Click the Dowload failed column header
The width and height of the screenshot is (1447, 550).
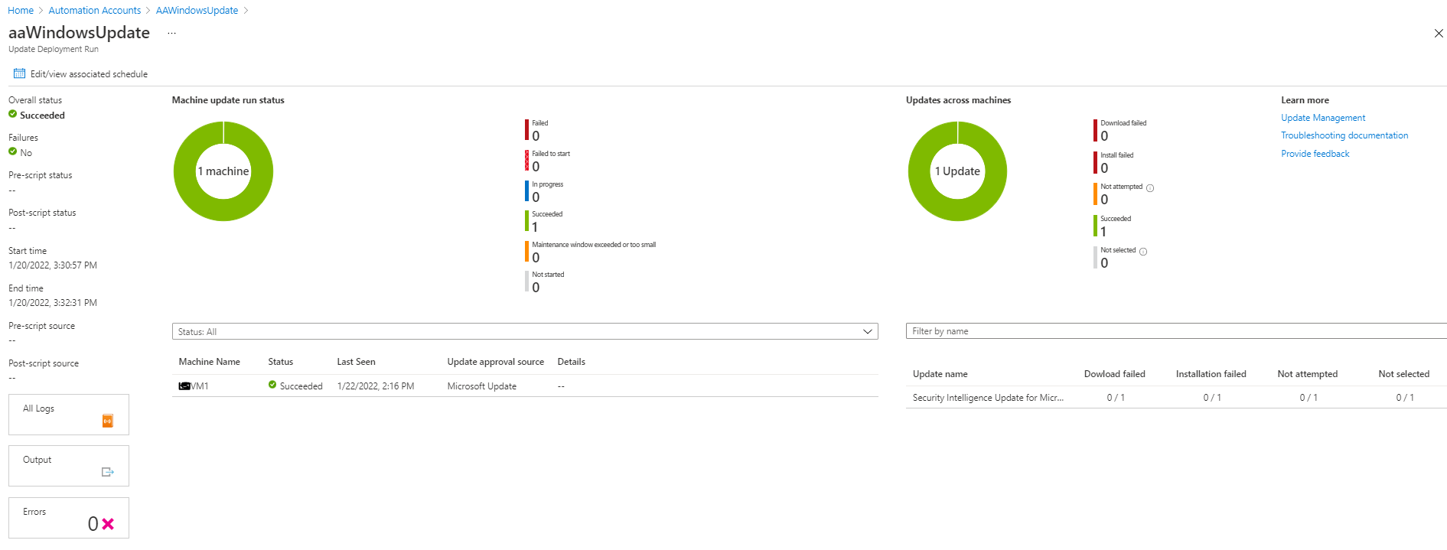coord(1115,374)
